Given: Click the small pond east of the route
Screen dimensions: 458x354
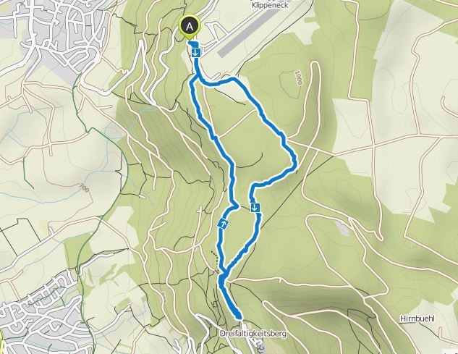Looking at the screenshot, I should coord(342,228).
